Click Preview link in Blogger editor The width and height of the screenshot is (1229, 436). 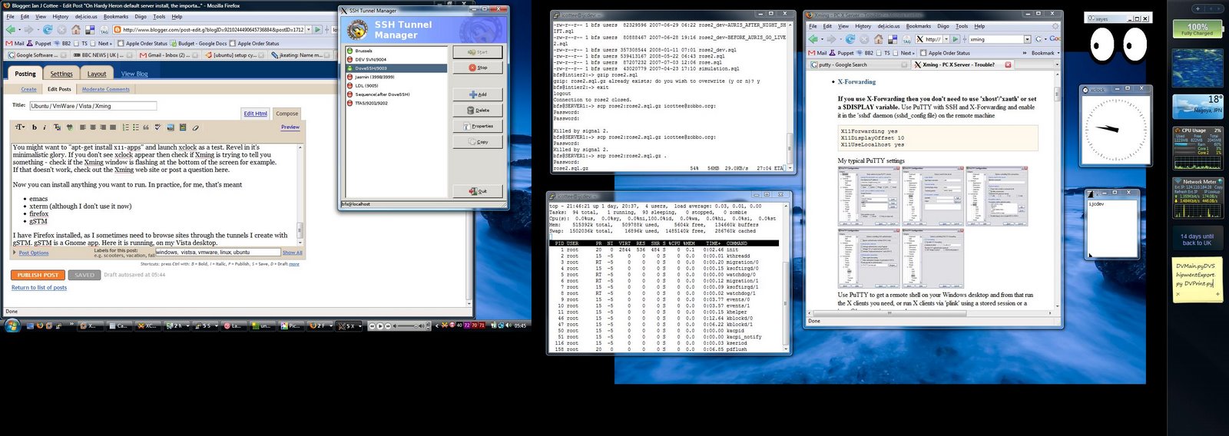[290, 127]
